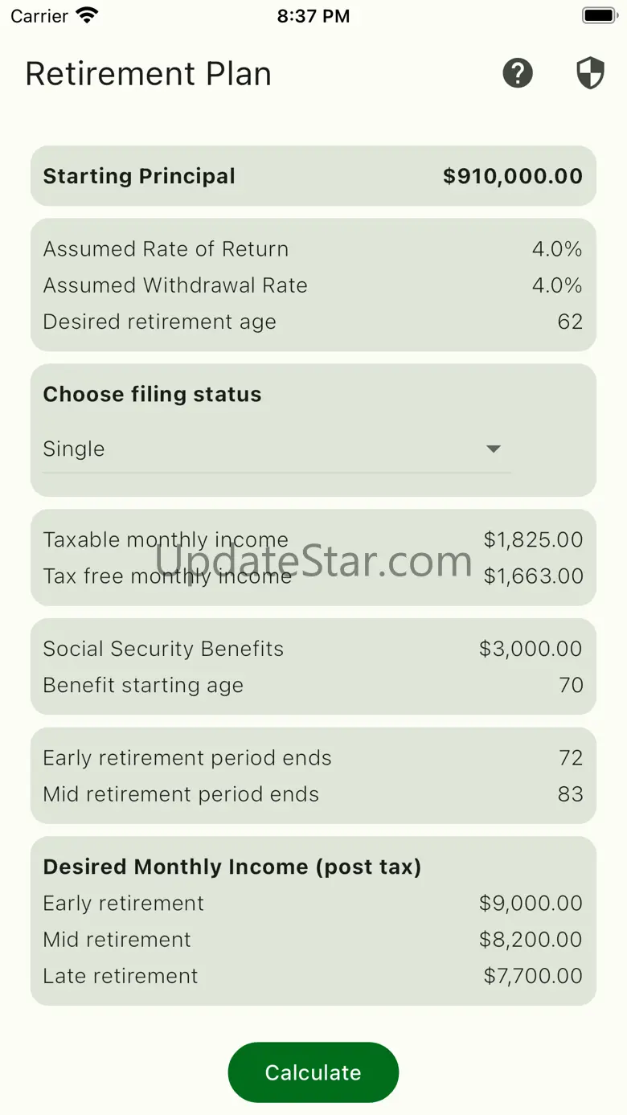Tap the Wi-Fi status bar icon

coord(86,15)
